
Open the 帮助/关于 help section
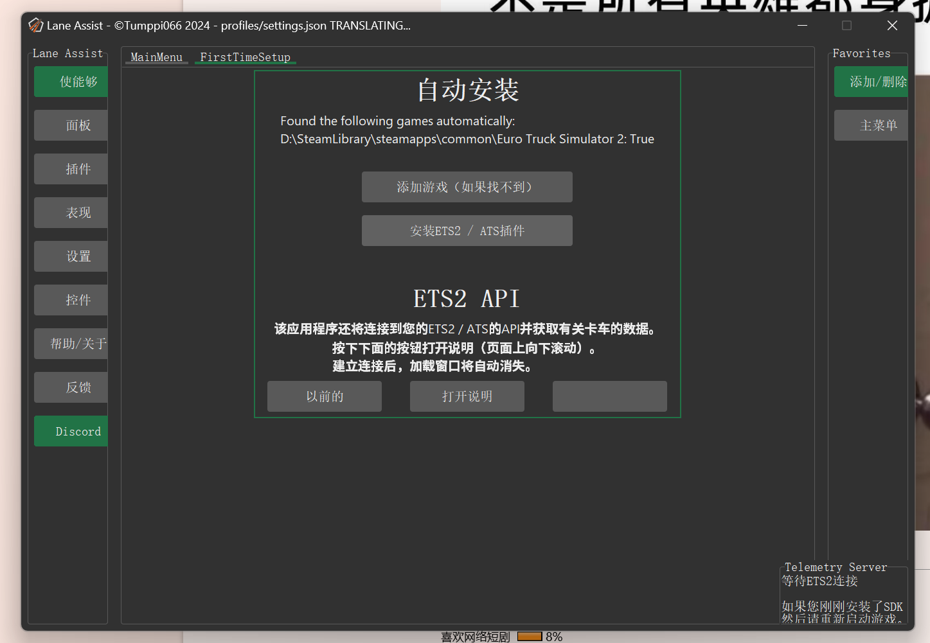coord(71,344)
